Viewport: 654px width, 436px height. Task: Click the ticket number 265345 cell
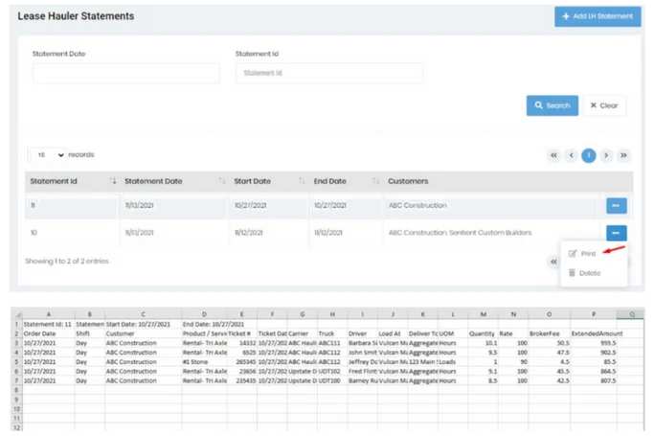(x=242, y=361)
